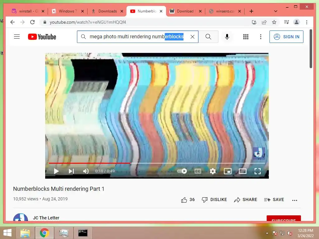Click the JC The Letter channel avatar
The image size is (319, 239).
(x=21, y=218)
